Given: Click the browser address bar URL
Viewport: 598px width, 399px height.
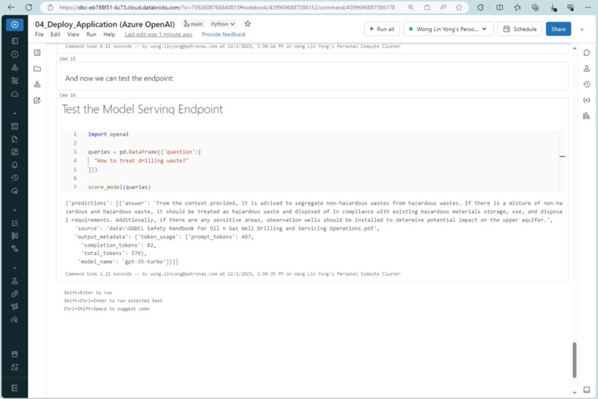Looking at the screenshot, I should pos(227,7).
